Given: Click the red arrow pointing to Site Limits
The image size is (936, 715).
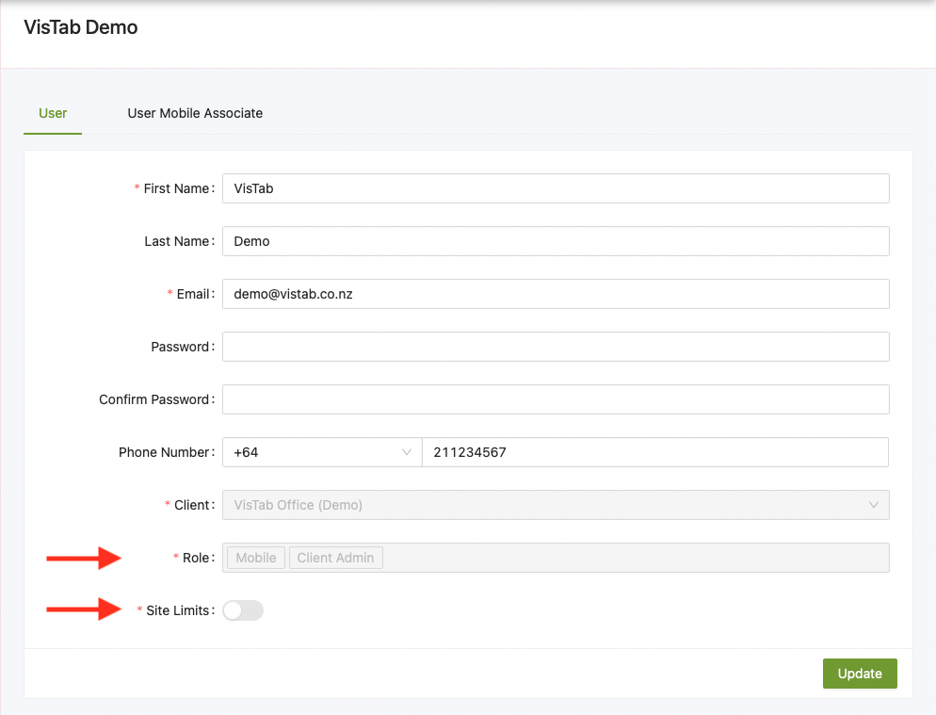Looking at the screenshot, I should coord(84,610).
